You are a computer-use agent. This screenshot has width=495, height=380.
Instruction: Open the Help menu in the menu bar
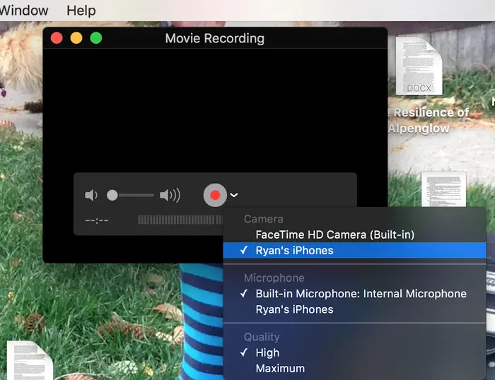(x=81, y=11)
